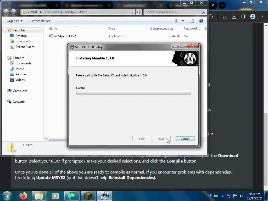Click the refresh button beside address bar

point(139,12)
